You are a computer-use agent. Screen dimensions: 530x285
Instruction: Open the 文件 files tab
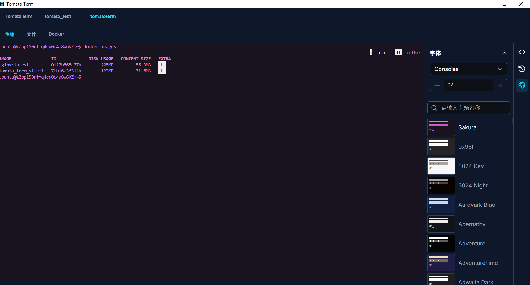pos(31,34)
